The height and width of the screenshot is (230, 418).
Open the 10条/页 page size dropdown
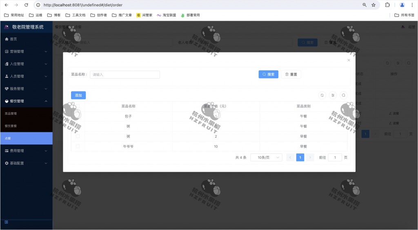(266, 158)
